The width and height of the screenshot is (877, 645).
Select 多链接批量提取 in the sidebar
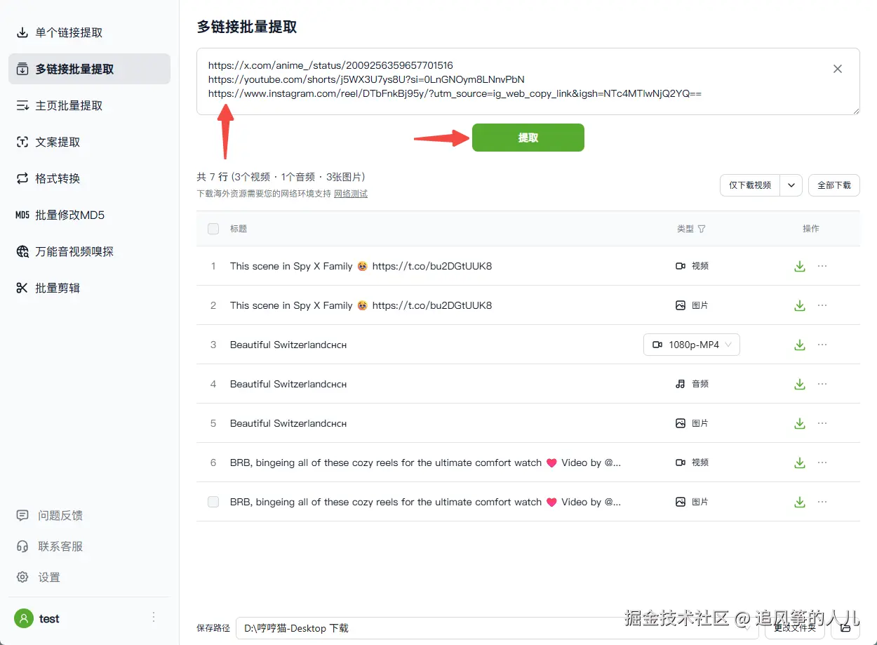point(89,69)
